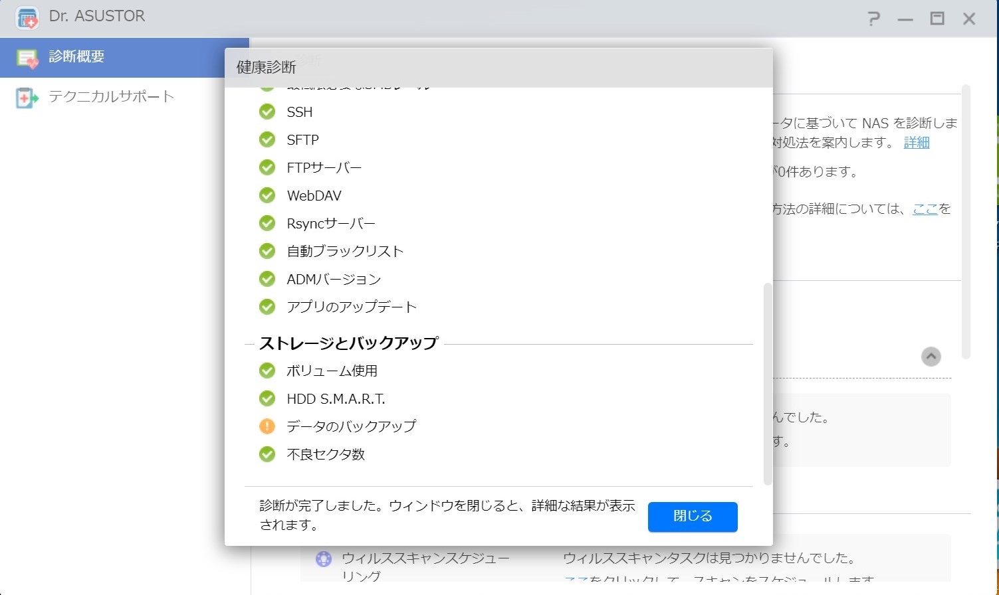Click the virus scan schedule icon
Viewport: 999px width, 595px height.
pyautogui.click(x=324, y=559)
